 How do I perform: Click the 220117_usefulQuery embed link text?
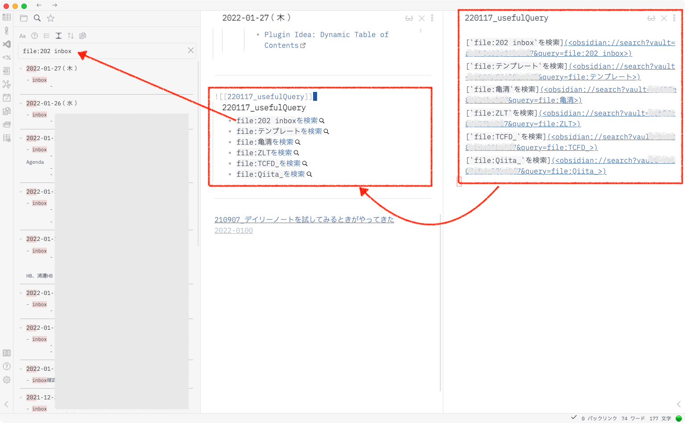click(x=266, y=97)
